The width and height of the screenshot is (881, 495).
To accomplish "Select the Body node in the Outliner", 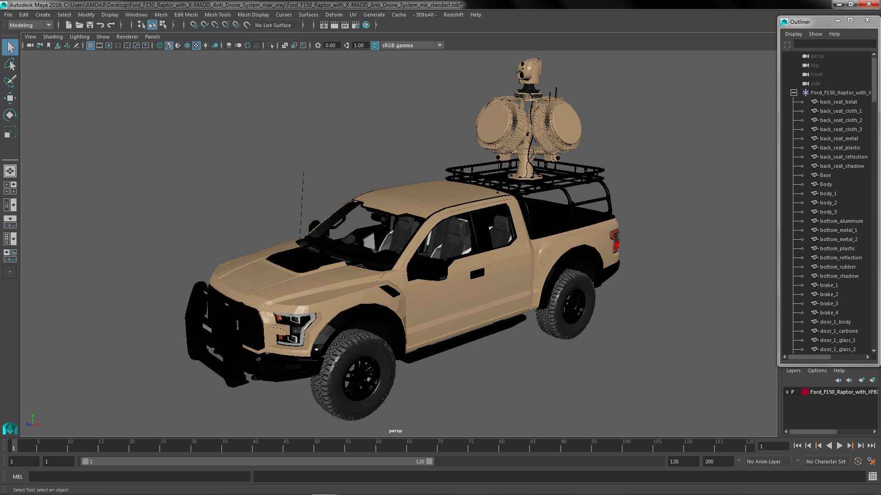I will 826,184.
